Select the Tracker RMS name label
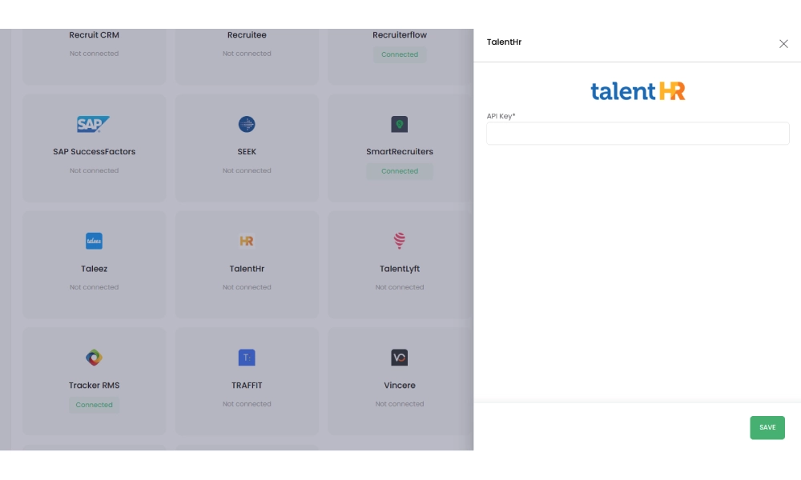The height and width of the screenshot is (480, 801). pos(94,385)
